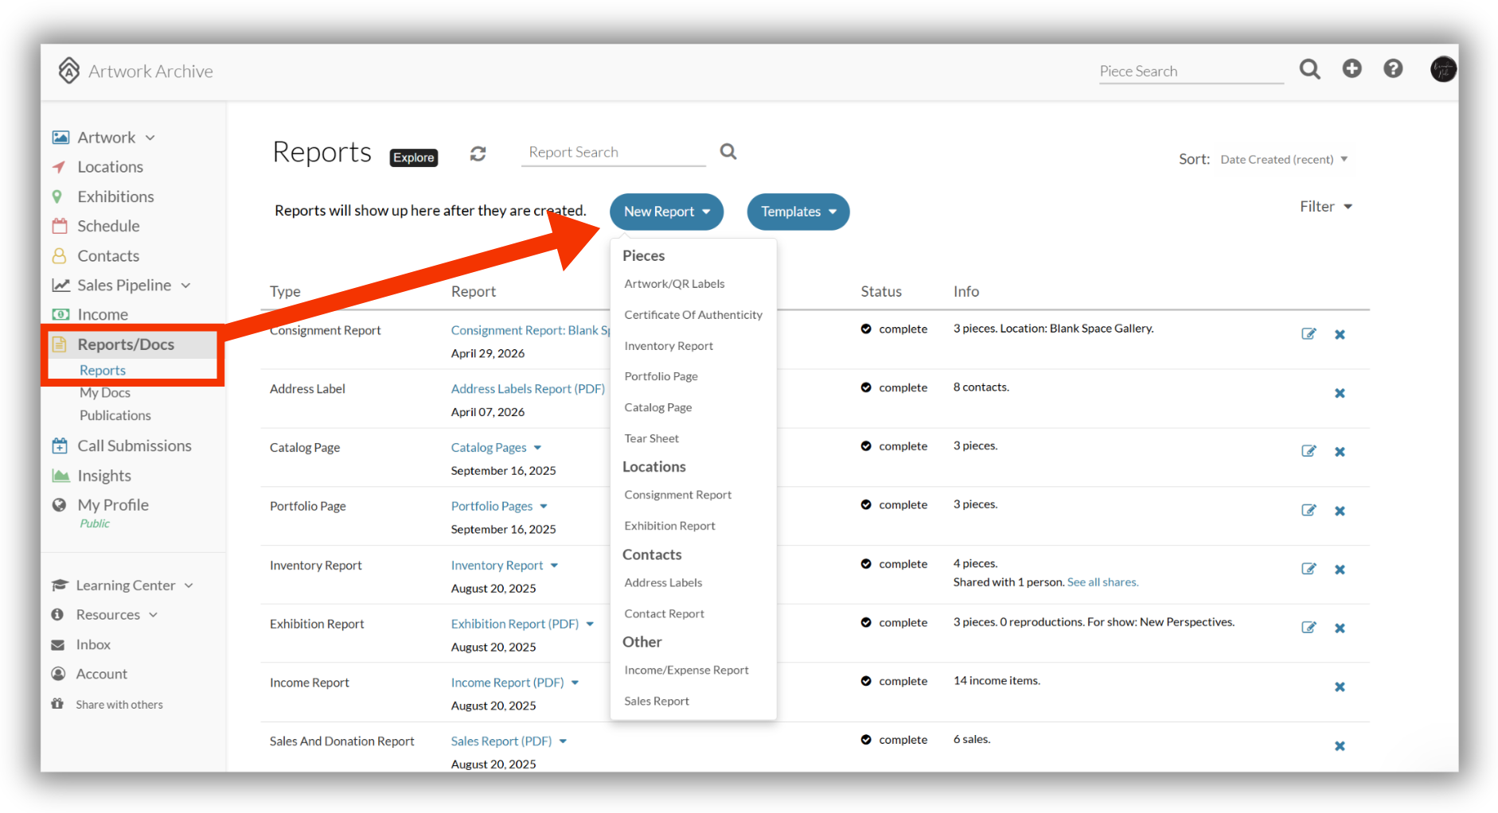Expand the Catalog Pages report arrow
The image size is (1498, 813).
coord(537,448)
